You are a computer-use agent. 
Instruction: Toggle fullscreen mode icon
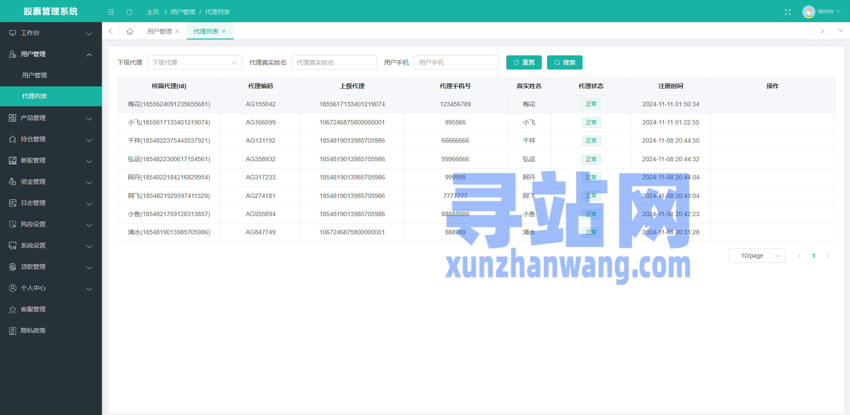click(788, 12)
